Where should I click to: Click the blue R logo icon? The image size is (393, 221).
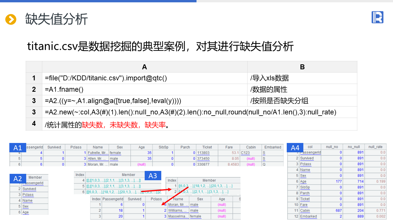click(x=377, y=17)
